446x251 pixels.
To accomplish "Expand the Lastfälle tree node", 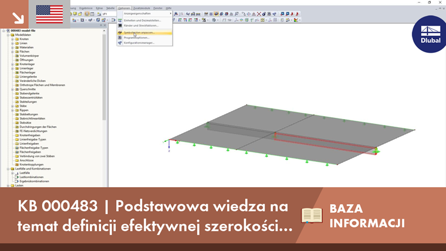I will (x=12, y=173).
